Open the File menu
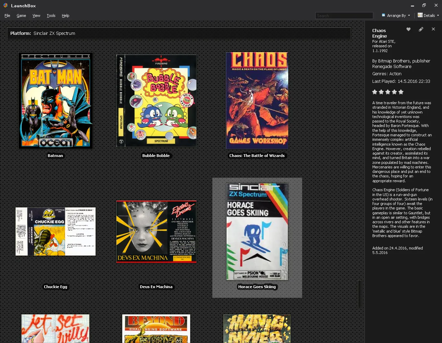This screenshot has width=442, height=343. click(7, 16)
